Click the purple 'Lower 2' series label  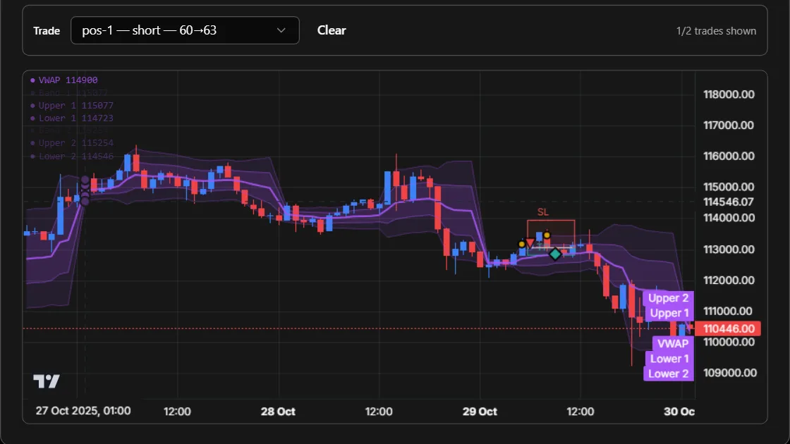[x=668, y=374]
